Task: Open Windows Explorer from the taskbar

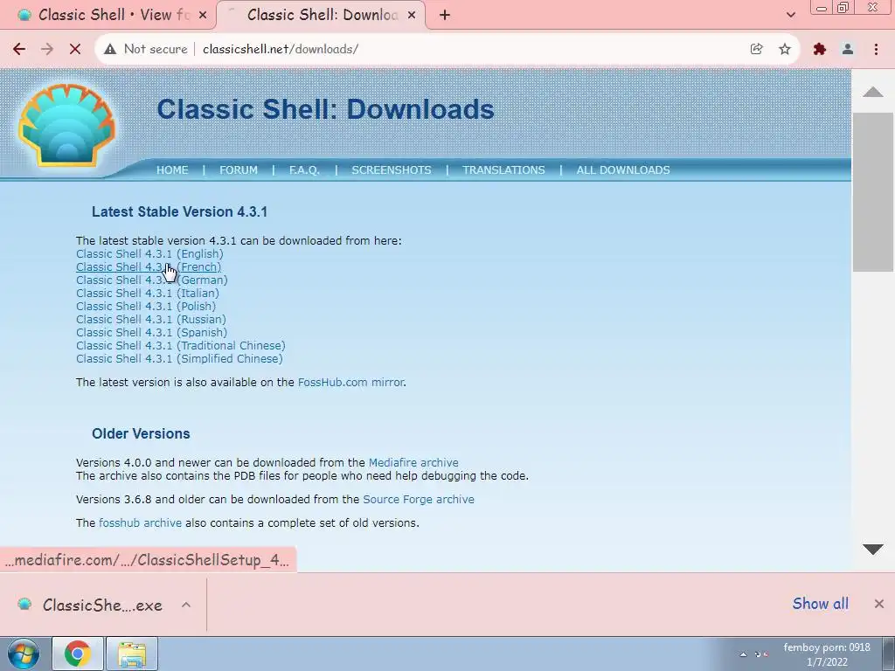Action: pos(132,654)
